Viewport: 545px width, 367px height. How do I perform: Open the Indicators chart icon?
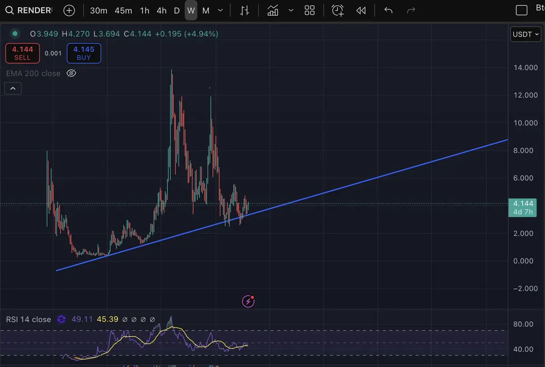click(x=273, y=10)
